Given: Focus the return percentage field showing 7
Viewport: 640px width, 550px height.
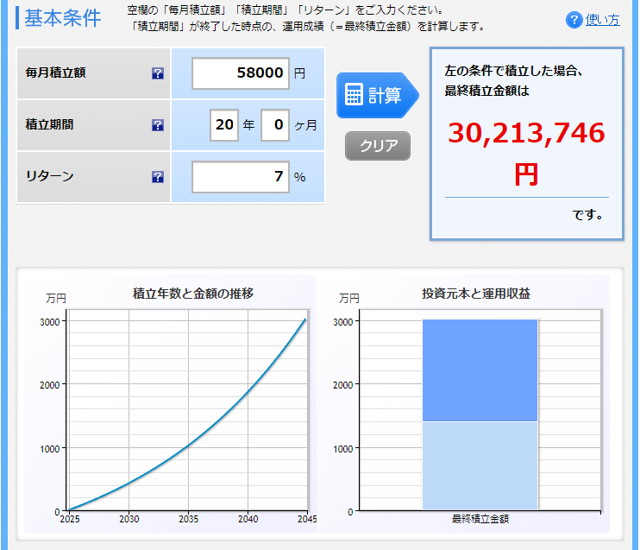Looking at the screenshot, I should [241, 177].
